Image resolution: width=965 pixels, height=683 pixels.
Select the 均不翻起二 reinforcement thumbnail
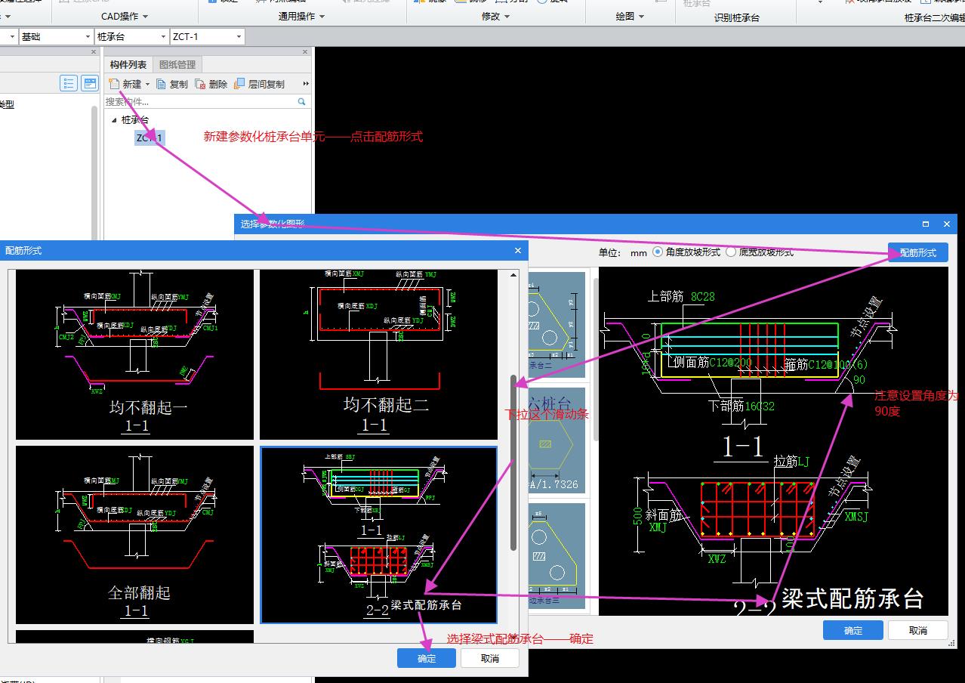pyautogui.click(x=378, y=354)
